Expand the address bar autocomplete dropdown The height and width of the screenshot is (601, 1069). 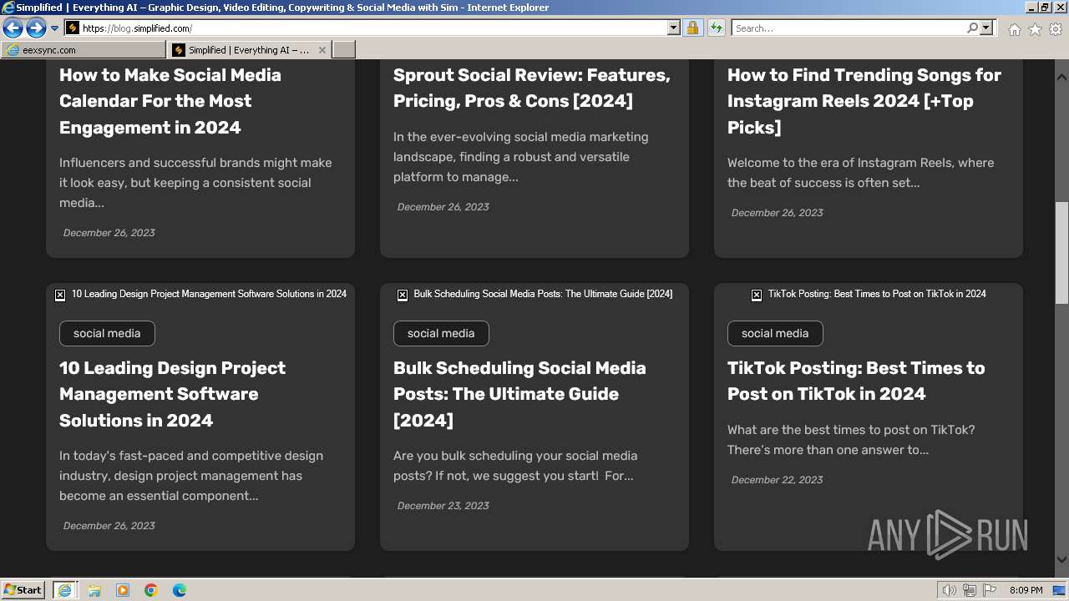click(x=674, y=28)
